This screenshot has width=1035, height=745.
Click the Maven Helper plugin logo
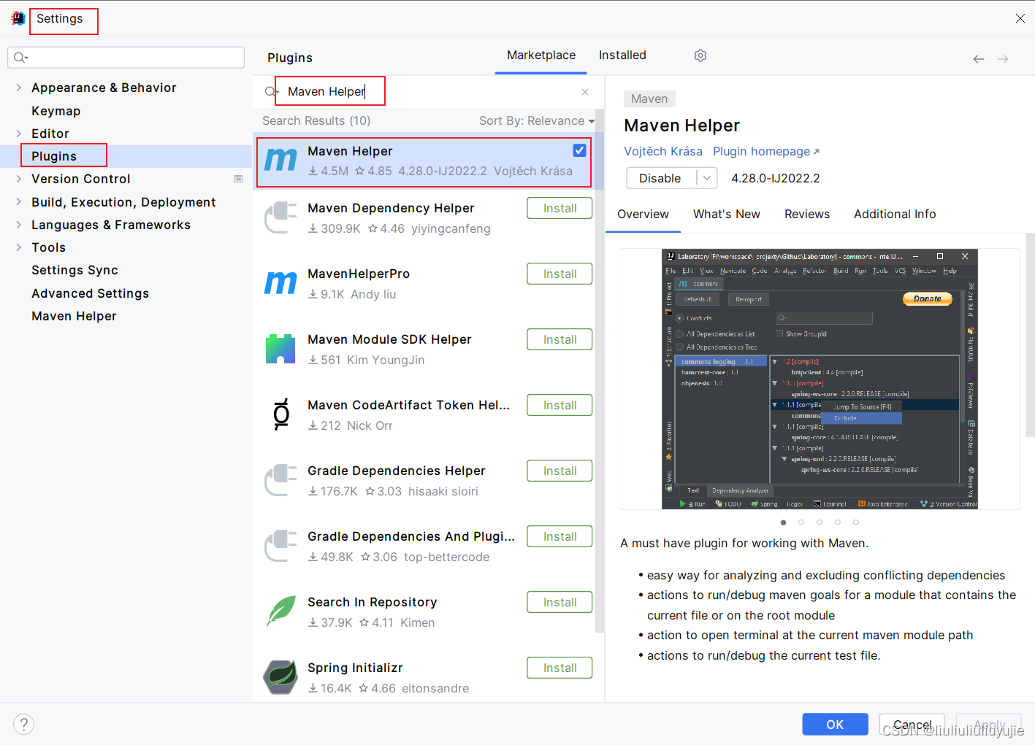click(x=280, y=160)
